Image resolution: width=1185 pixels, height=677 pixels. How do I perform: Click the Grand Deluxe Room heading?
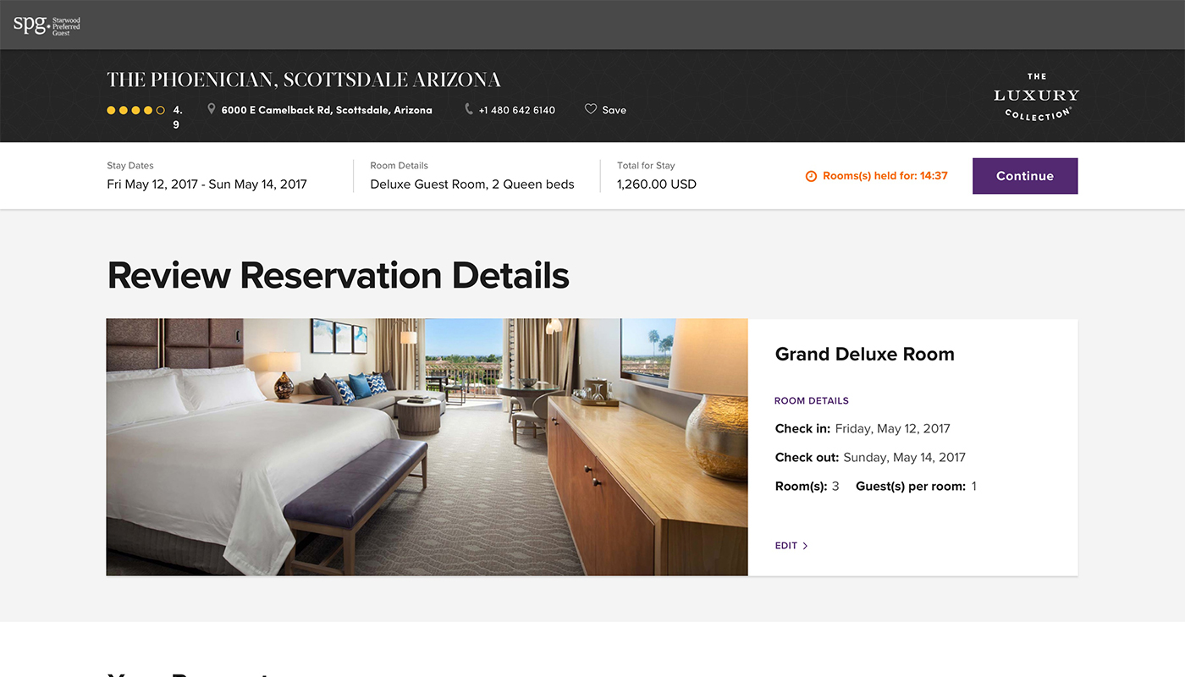864,355
